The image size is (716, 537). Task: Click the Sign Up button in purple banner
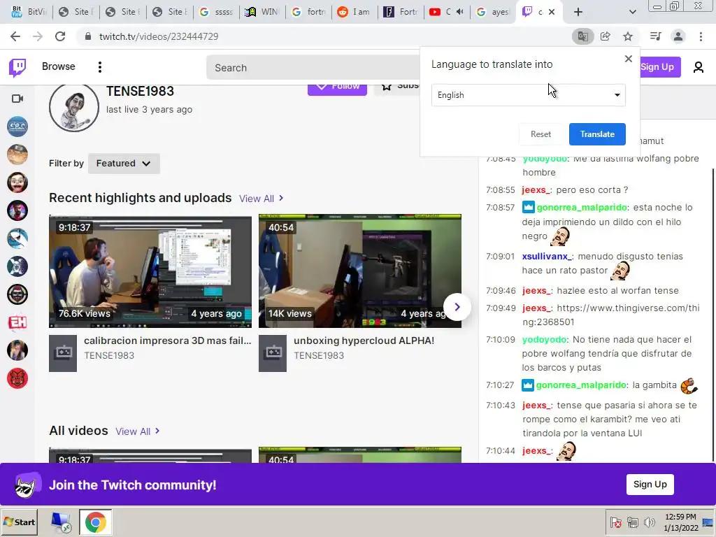[x=650, y=485]
